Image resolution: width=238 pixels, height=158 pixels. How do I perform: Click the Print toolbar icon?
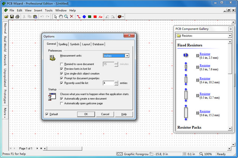pyautogui.click(x=17, y=17)
